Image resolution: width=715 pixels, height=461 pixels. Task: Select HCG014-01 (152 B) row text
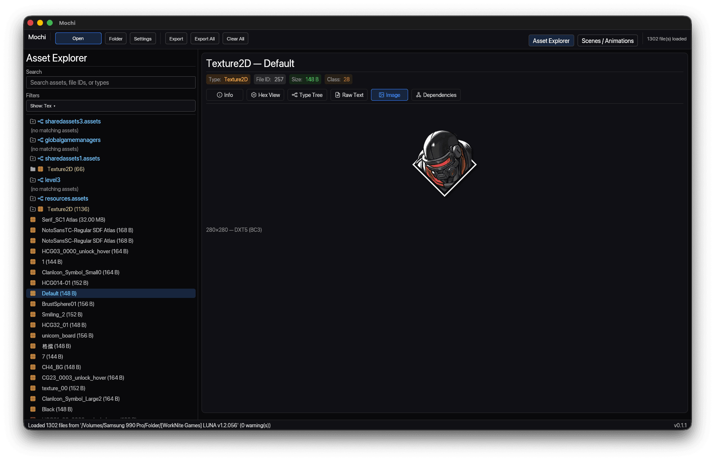click(65, 283)
